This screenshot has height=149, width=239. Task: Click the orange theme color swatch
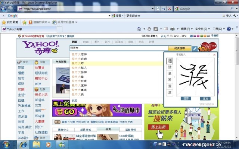click(x=205, y=36)
